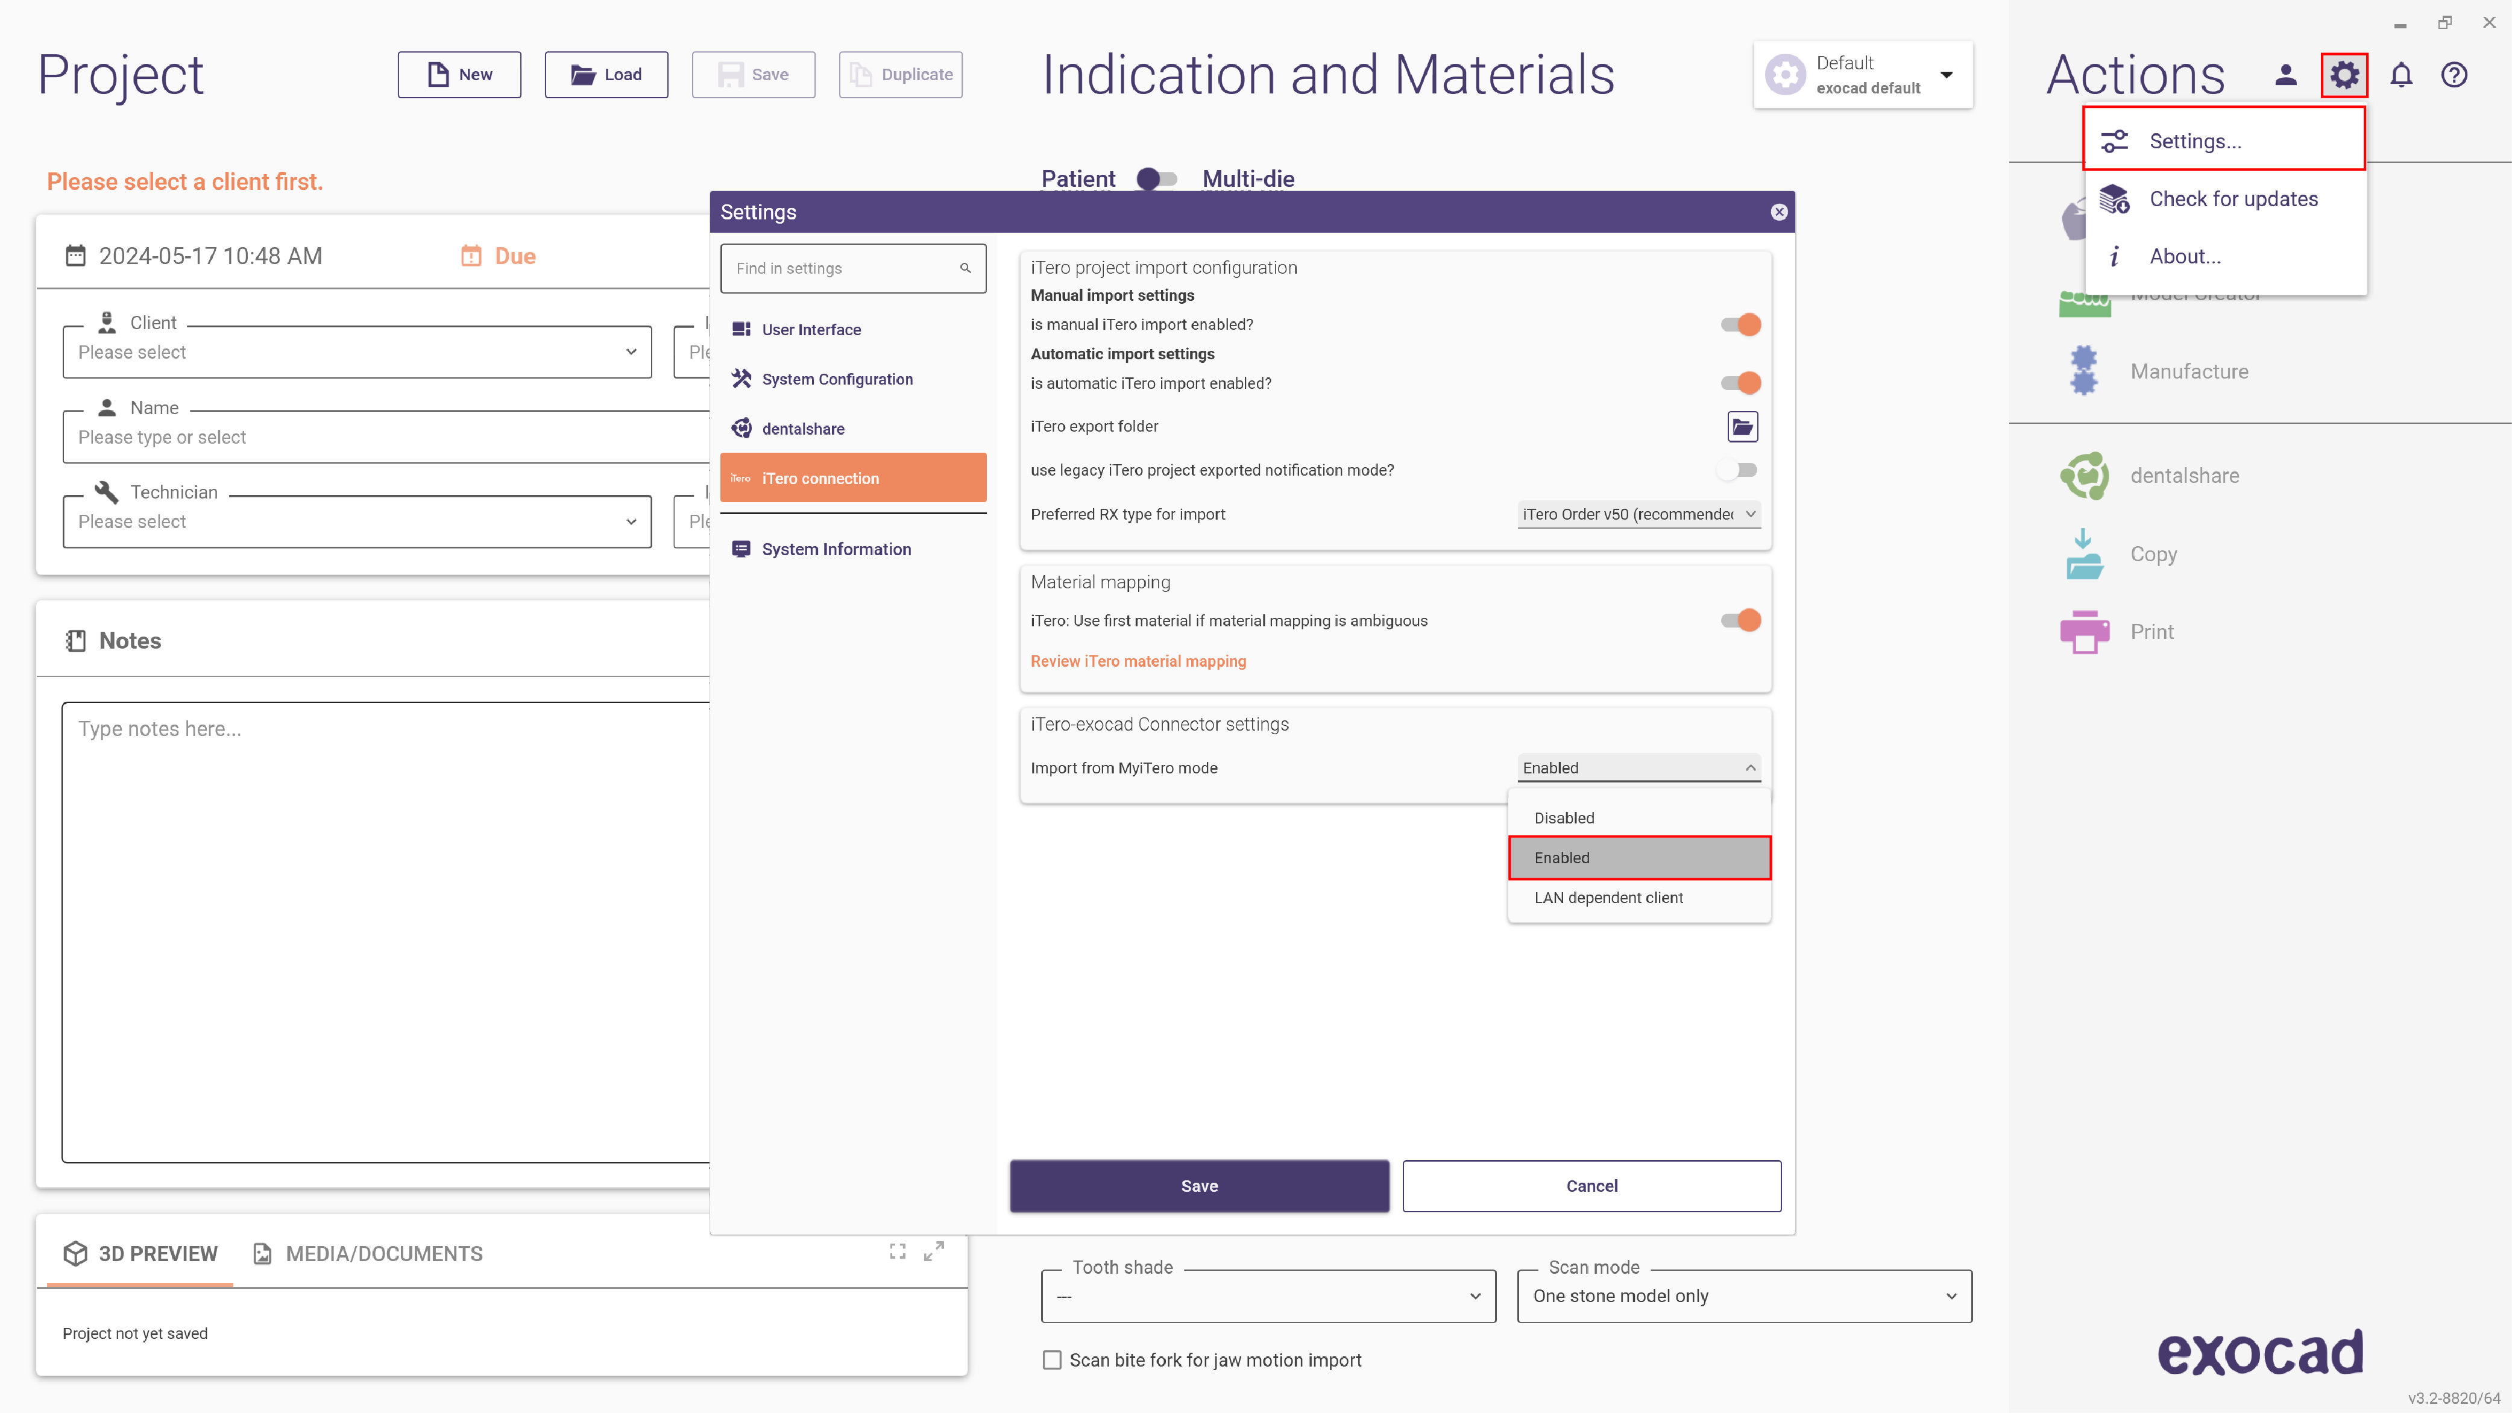Expand 3D preview to full screen
Screen dimensions: 2512x1413
(933, 1251)
